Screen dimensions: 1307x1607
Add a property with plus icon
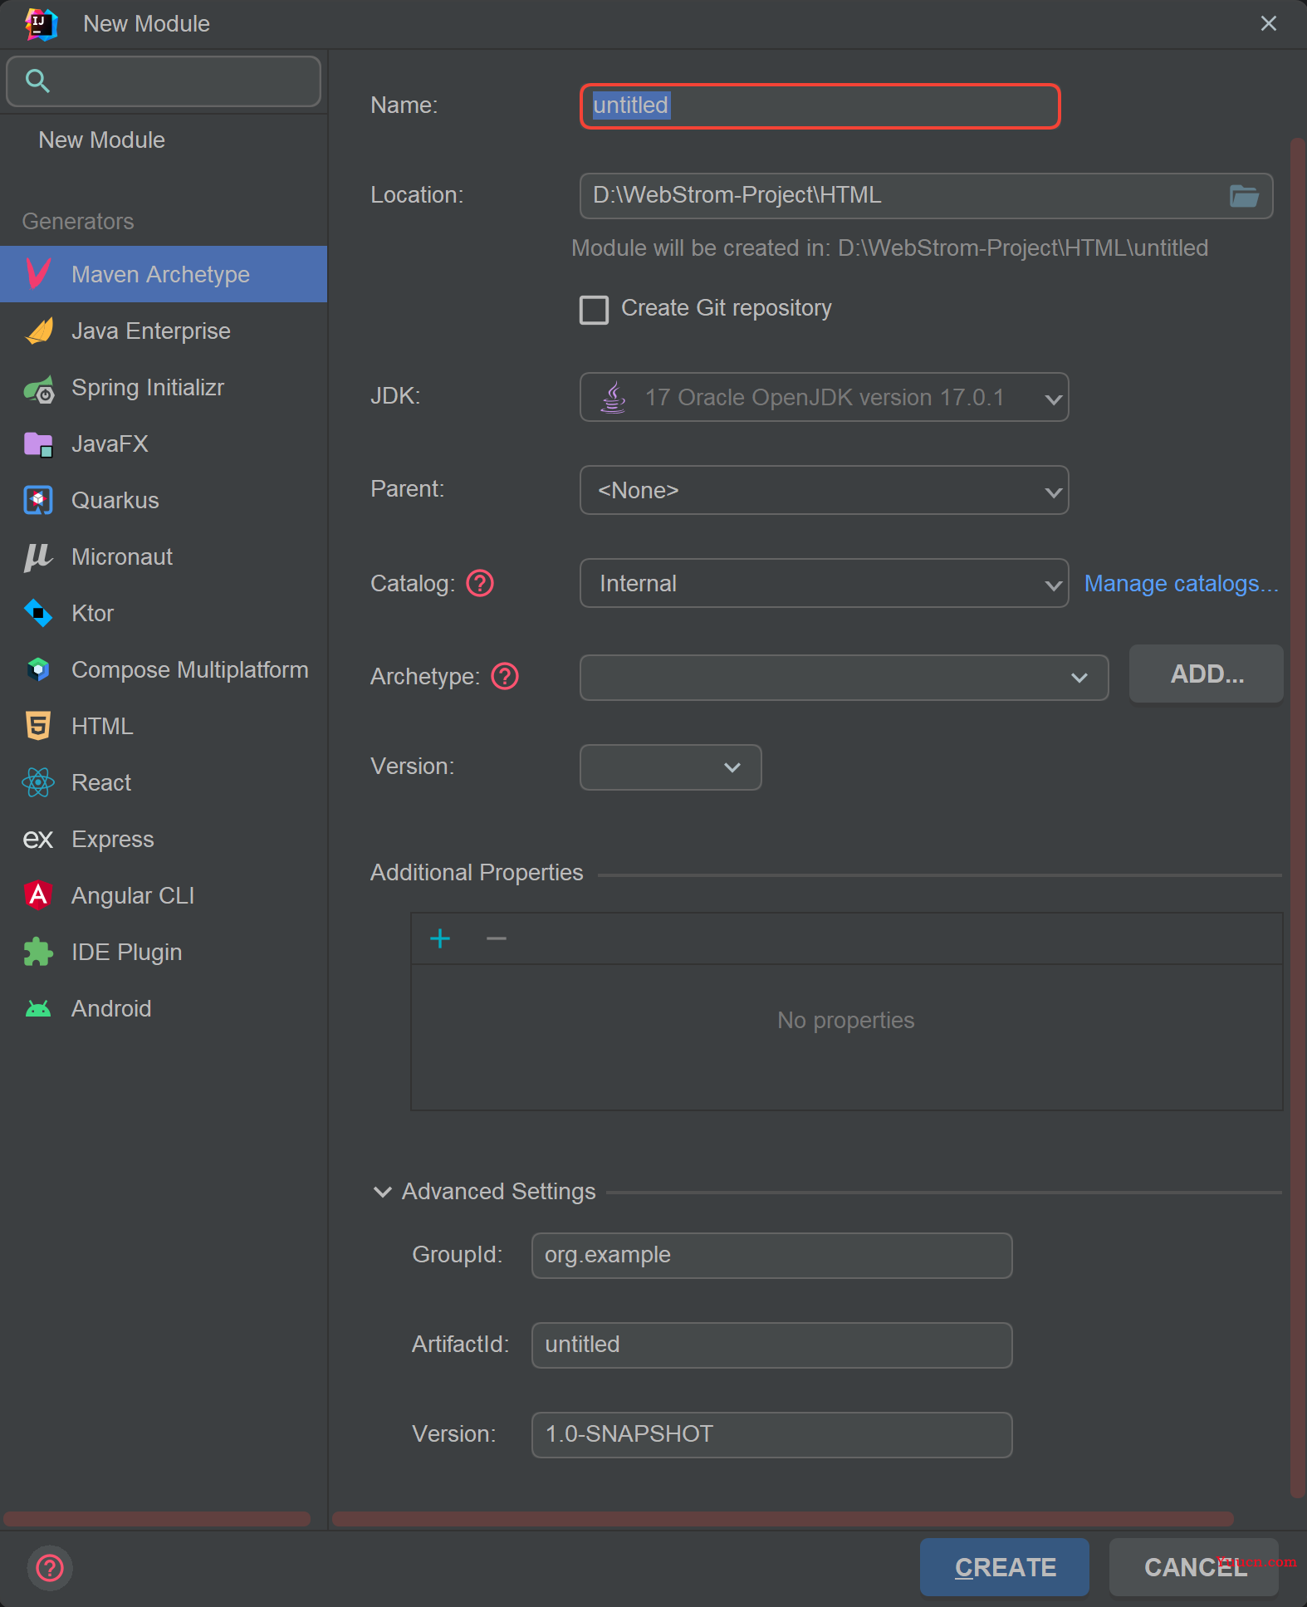(x=440, y=938)
